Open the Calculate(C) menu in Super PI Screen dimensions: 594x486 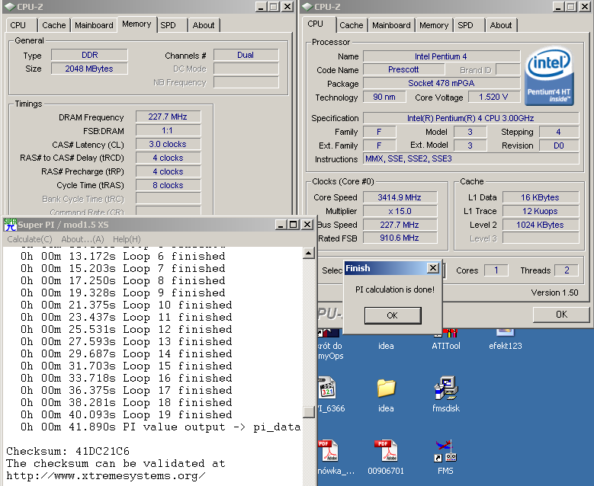pyautogui.click(x=30, y=239)
